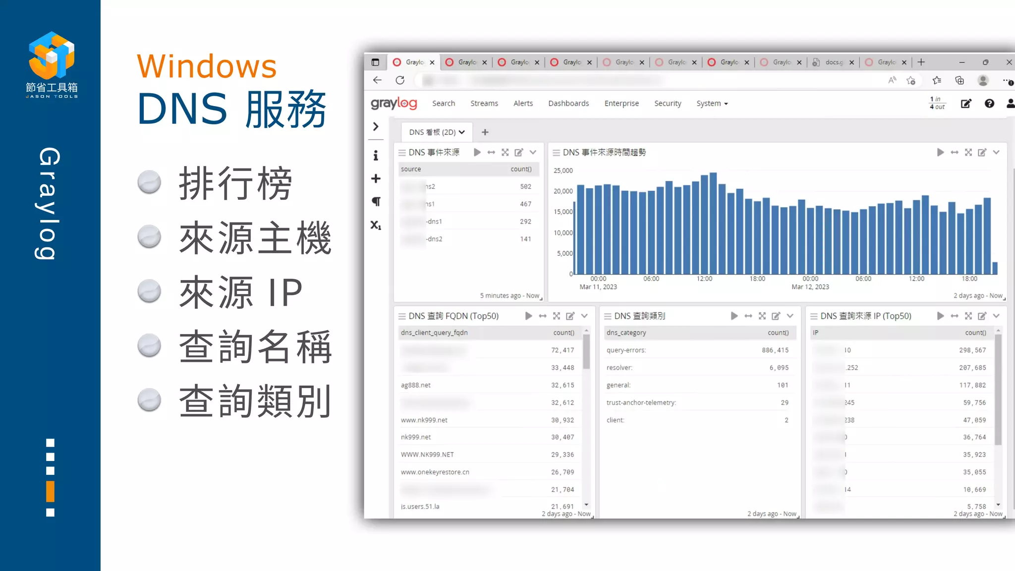Viewport: 1015px width, 571px height.
Task: Stretch the DNS 查詢類別 widget width
Action: click(x=748, y=316)
